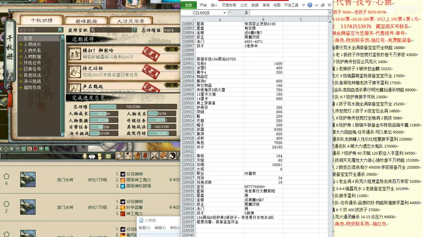Open the 公式 ribbon tab
Screen dimensions: 423x237
tap(244, 5)
